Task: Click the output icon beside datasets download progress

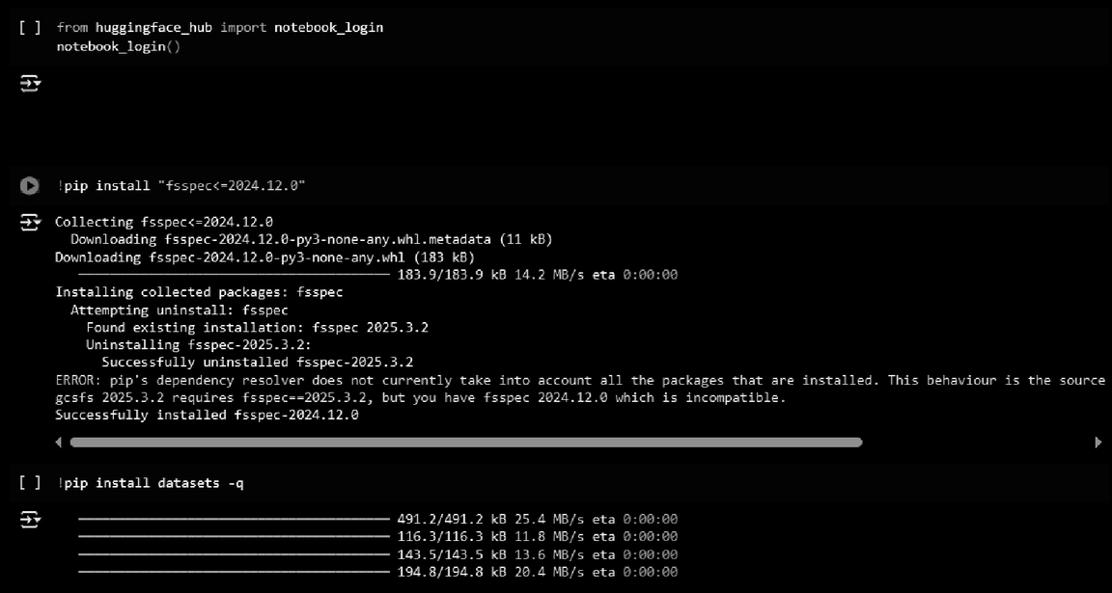Action: tap(30, 521)
